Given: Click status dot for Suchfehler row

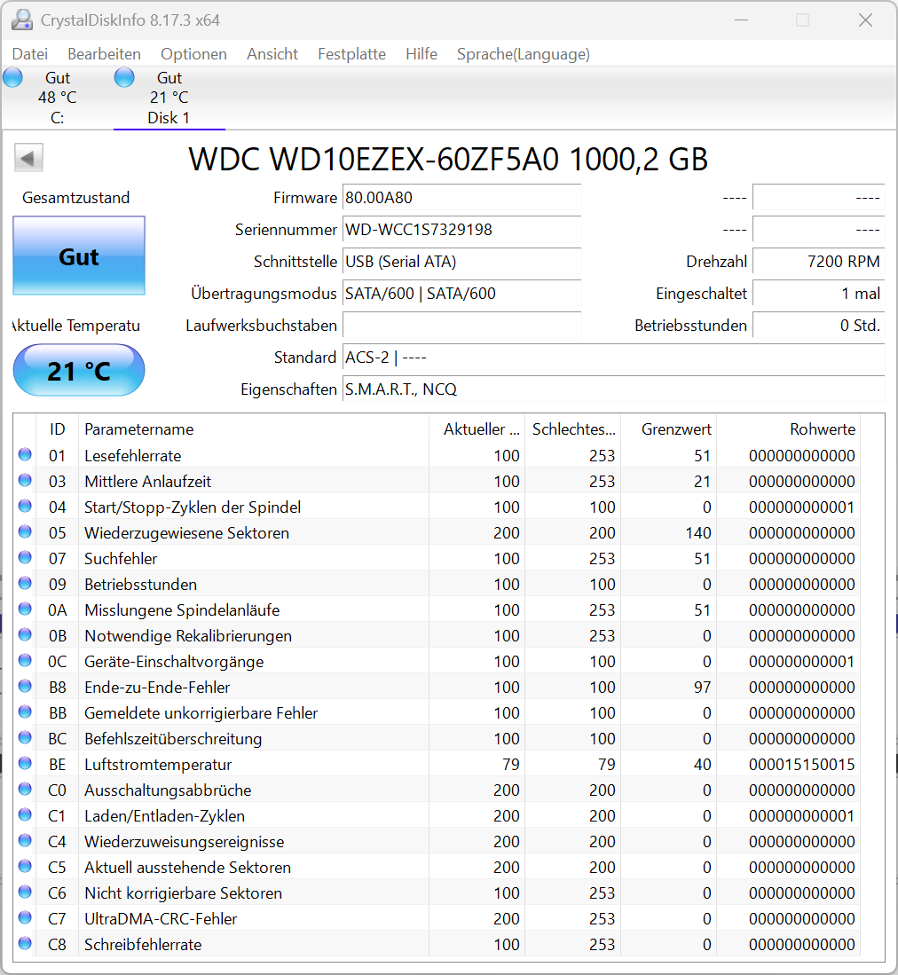Looking at the screenshot, I should pyautogui.click(x=25, y=557).
